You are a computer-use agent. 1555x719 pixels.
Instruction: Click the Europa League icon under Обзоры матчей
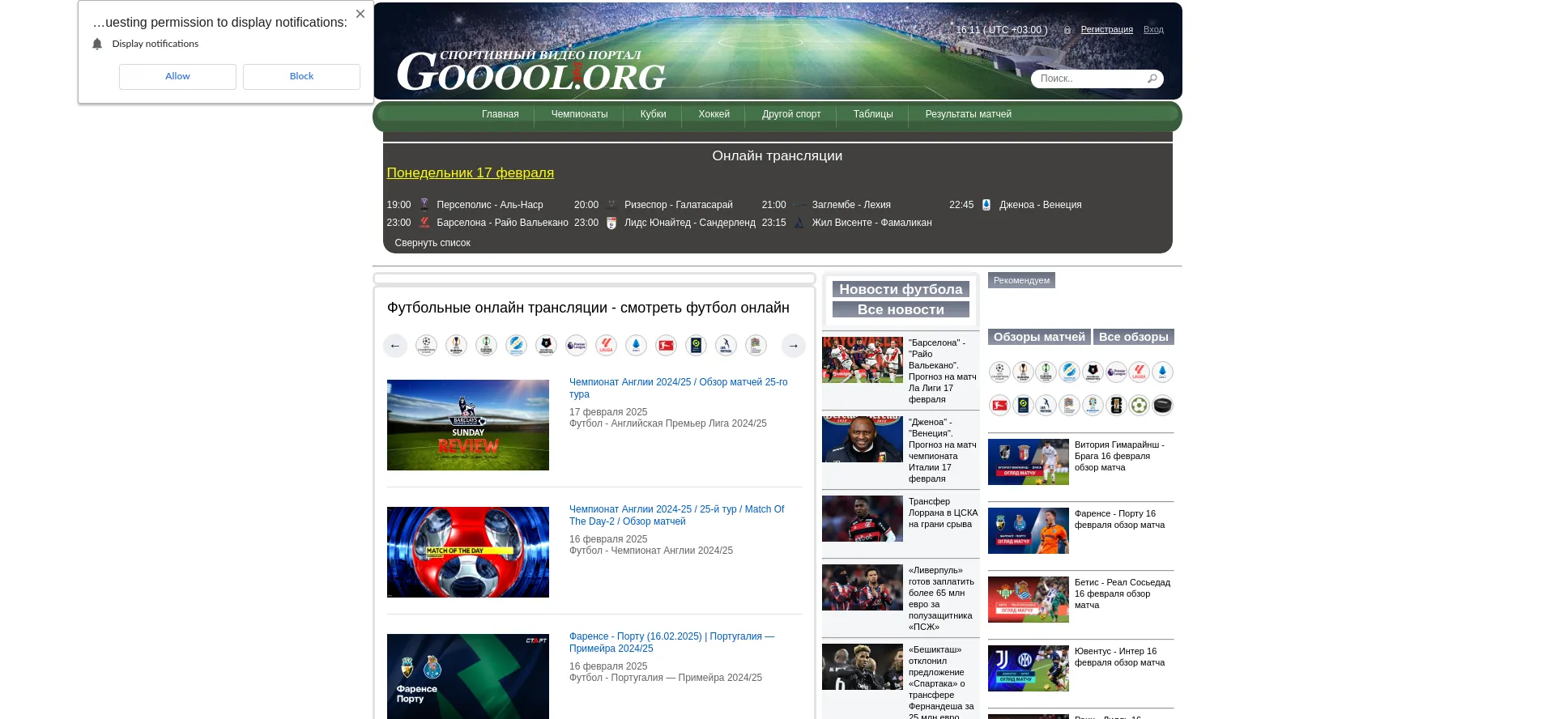[x=1023, y=372]
